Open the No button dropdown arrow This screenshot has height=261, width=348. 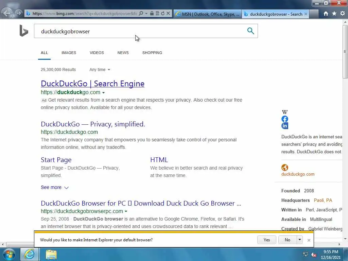coord(300,240)
